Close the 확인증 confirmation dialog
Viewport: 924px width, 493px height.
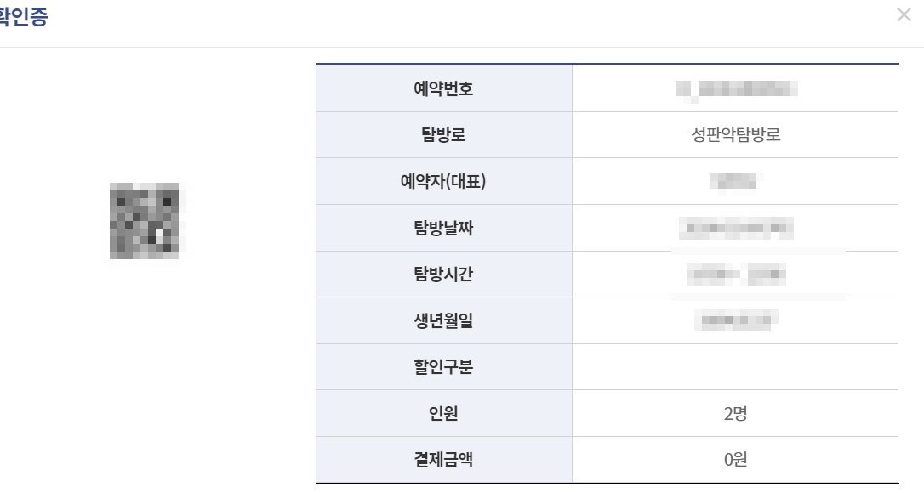pyautogui.click(x=904, y=15)
